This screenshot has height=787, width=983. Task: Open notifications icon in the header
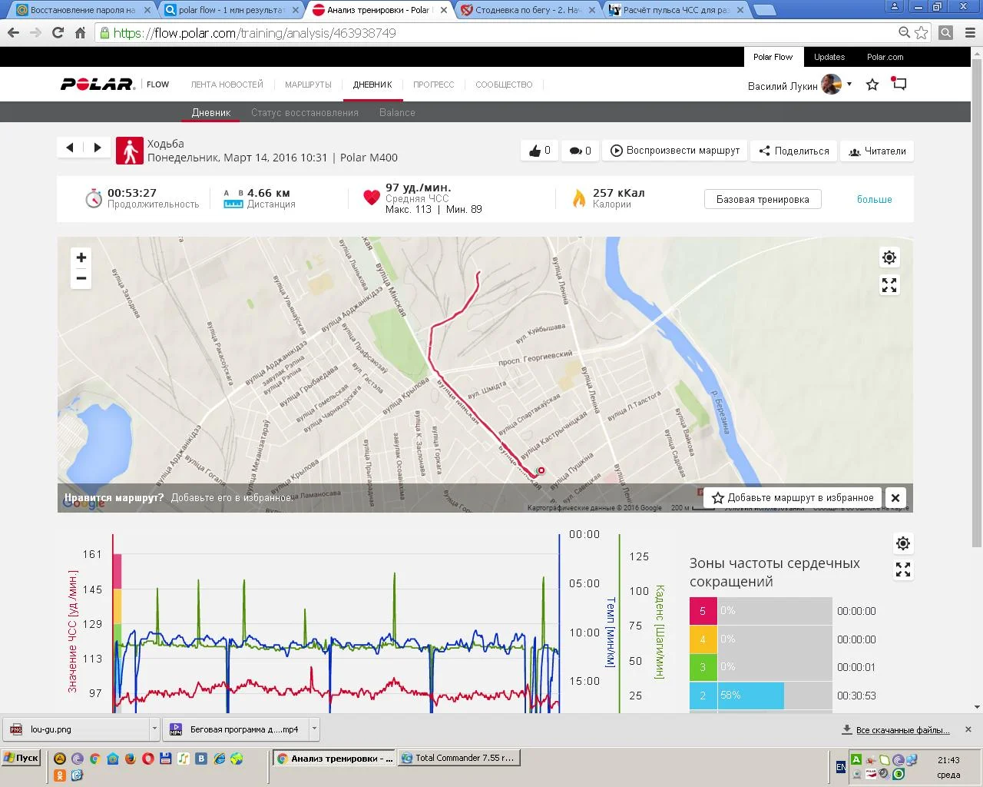pos(899,85)
